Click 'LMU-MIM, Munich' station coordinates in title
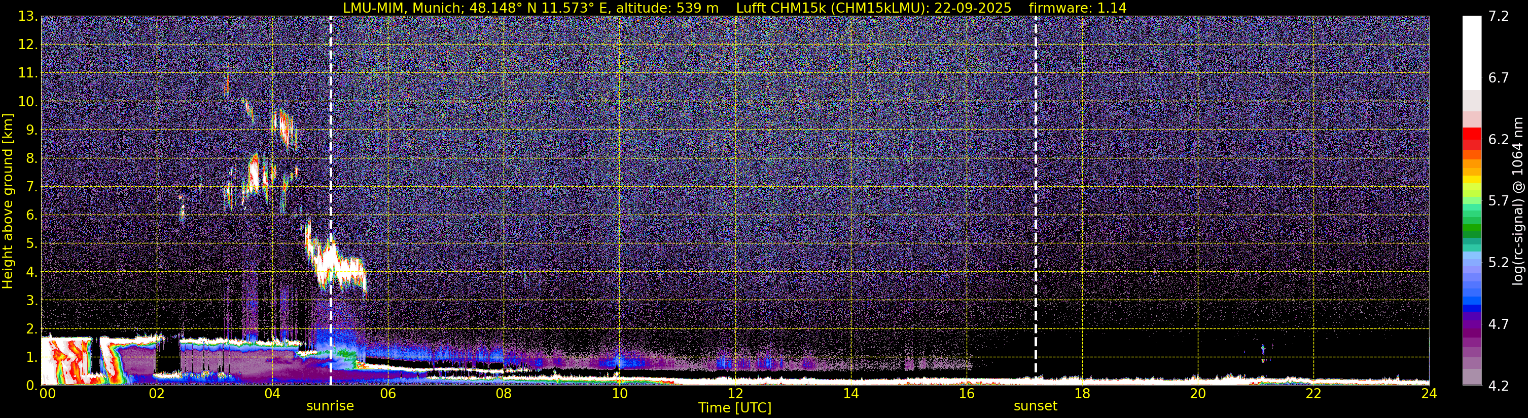The height and width of the screenshot is (418, 1528). point(530,8)
